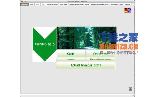This screenshot has width=155, height=97.
Task: Click the Operation button
Action: [101, 54]
